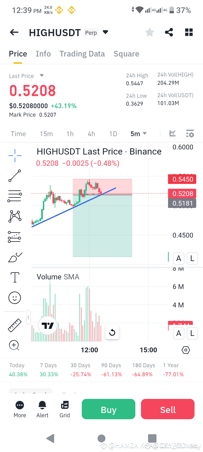
Task: Toggle log scale L on volume pane
Action: pyautogui.click(x=192, y=333)
